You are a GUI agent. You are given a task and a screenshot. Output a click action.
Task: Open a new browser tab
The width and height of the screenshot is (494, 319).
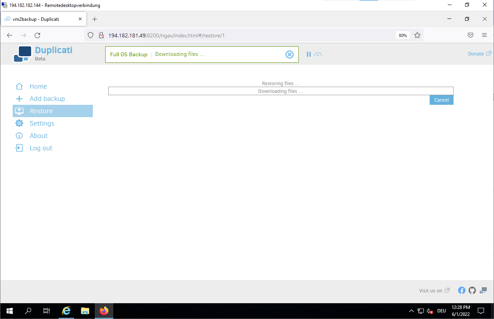(95, 19)
